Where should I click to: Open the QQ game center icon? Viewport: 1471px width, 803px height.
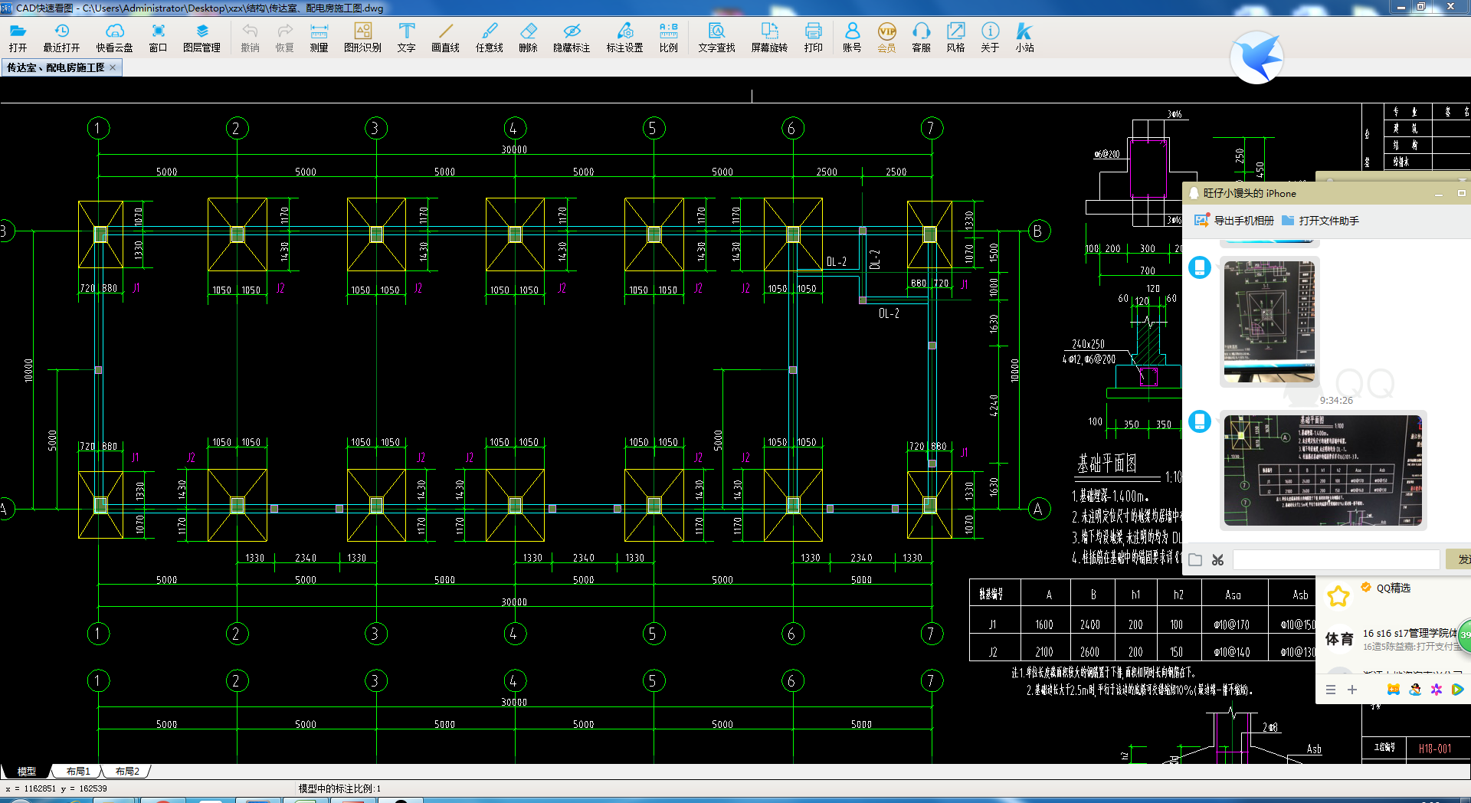point(1394,690)
